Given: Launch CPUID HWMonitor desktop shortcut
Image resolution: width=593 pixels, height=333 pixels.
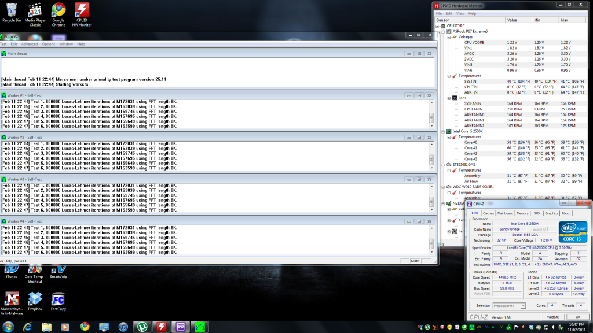Looking at the screenshot, I should [82, 14].
